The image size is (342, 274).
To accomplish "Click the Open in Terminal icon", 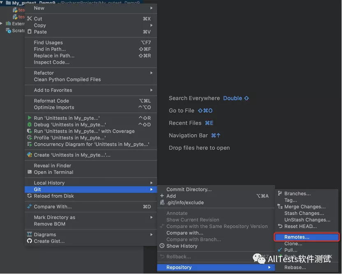I will pyautogui.click(x=30, y=172).
